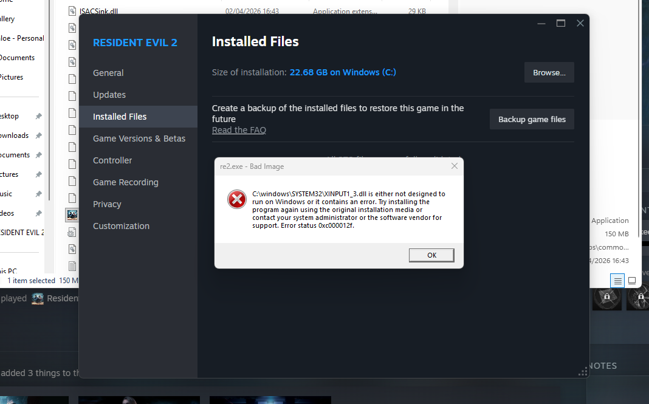Go to the Controller settings section

pyautogui.click(x=112, y=160)
